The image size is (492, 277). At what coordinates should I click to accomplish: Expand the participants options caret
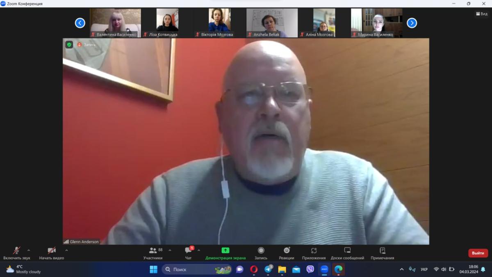[x=170, y=250]
